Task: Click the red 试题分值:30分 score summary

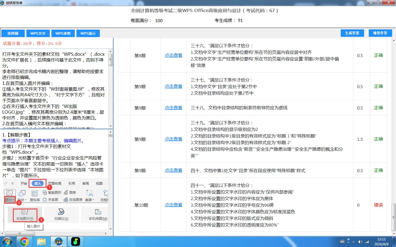Action: click(x=32, y=43)
